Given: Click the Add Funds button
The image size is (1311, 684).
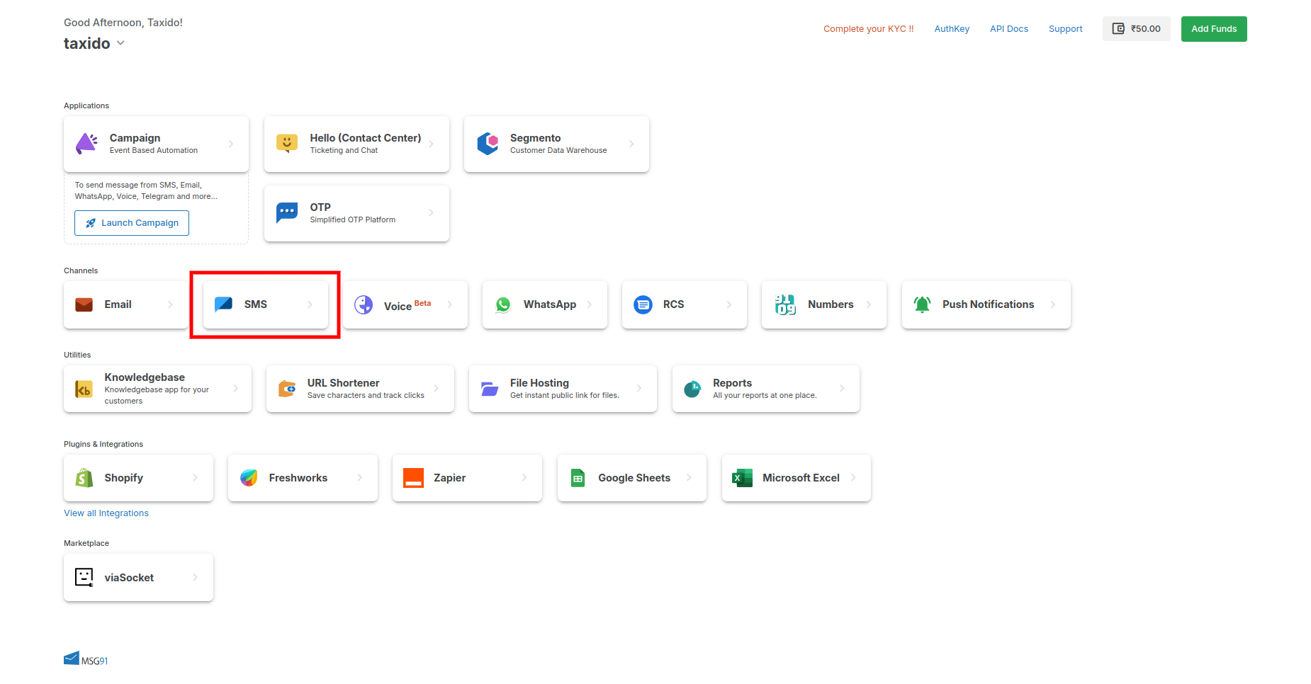Looking at the screenshot, I should [x=1213, y=29].
